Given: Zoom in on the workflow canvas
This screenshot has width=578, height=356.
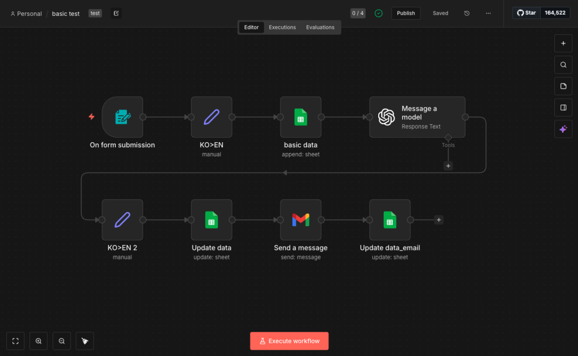Looking at the screenshot, I should 38,341.
